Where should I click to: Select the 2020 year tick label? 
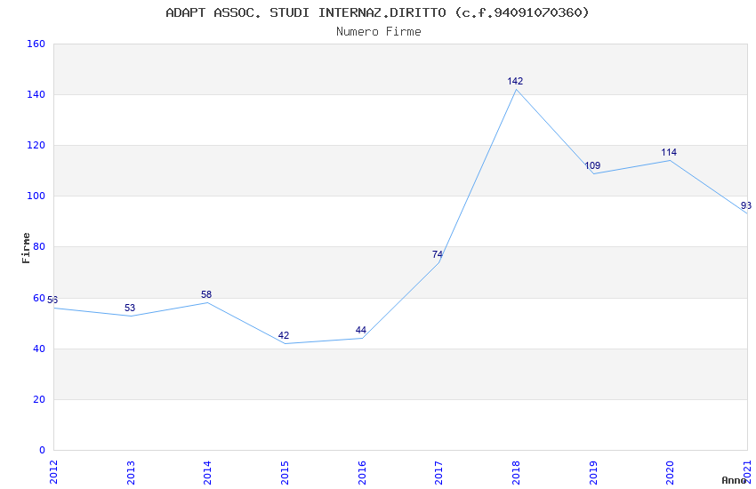point(670,473)
